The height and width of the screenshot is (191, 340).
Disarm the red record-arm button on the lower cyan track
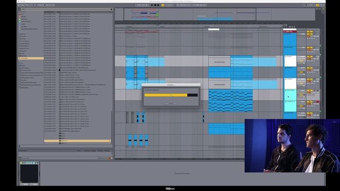pyautogui.click(x=318, y=101)
